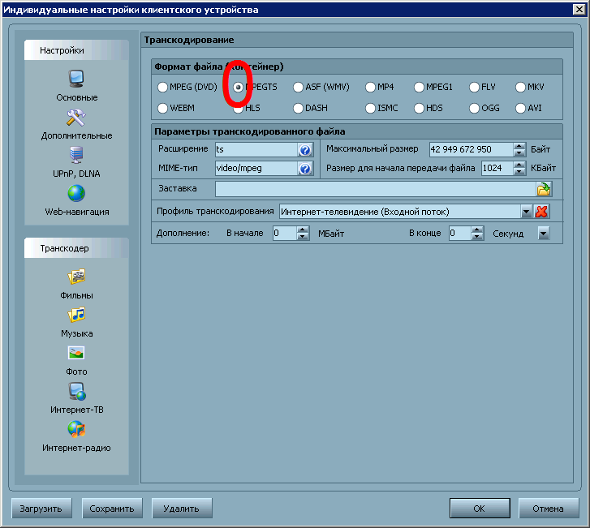The image size is (590, 528).
Task: Click the OK button
Action: 480,509
